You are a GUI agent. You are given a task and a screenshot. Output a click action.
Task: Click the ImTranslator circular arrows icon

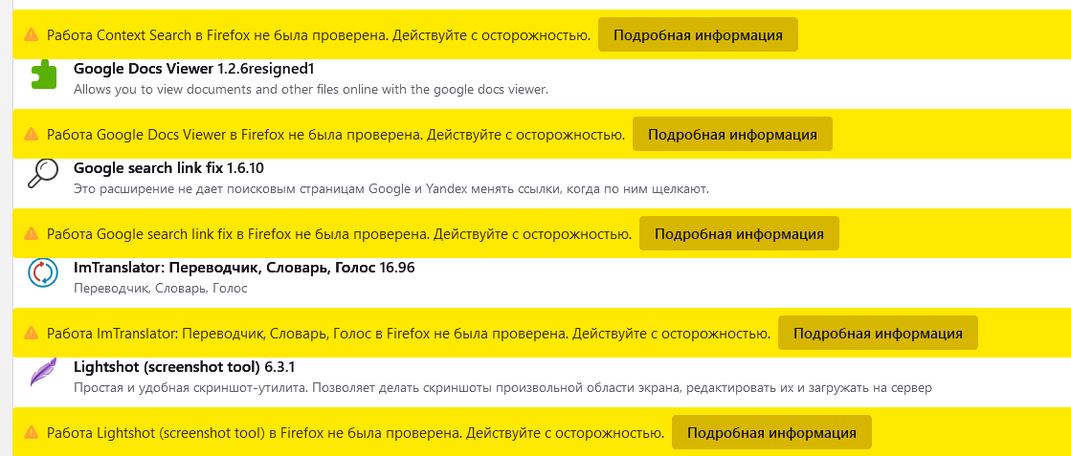click(43, 272)
